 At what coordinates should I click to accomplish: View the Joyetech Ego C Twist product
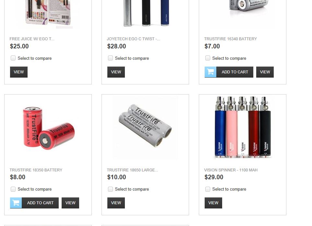click(x=116, y=72)
